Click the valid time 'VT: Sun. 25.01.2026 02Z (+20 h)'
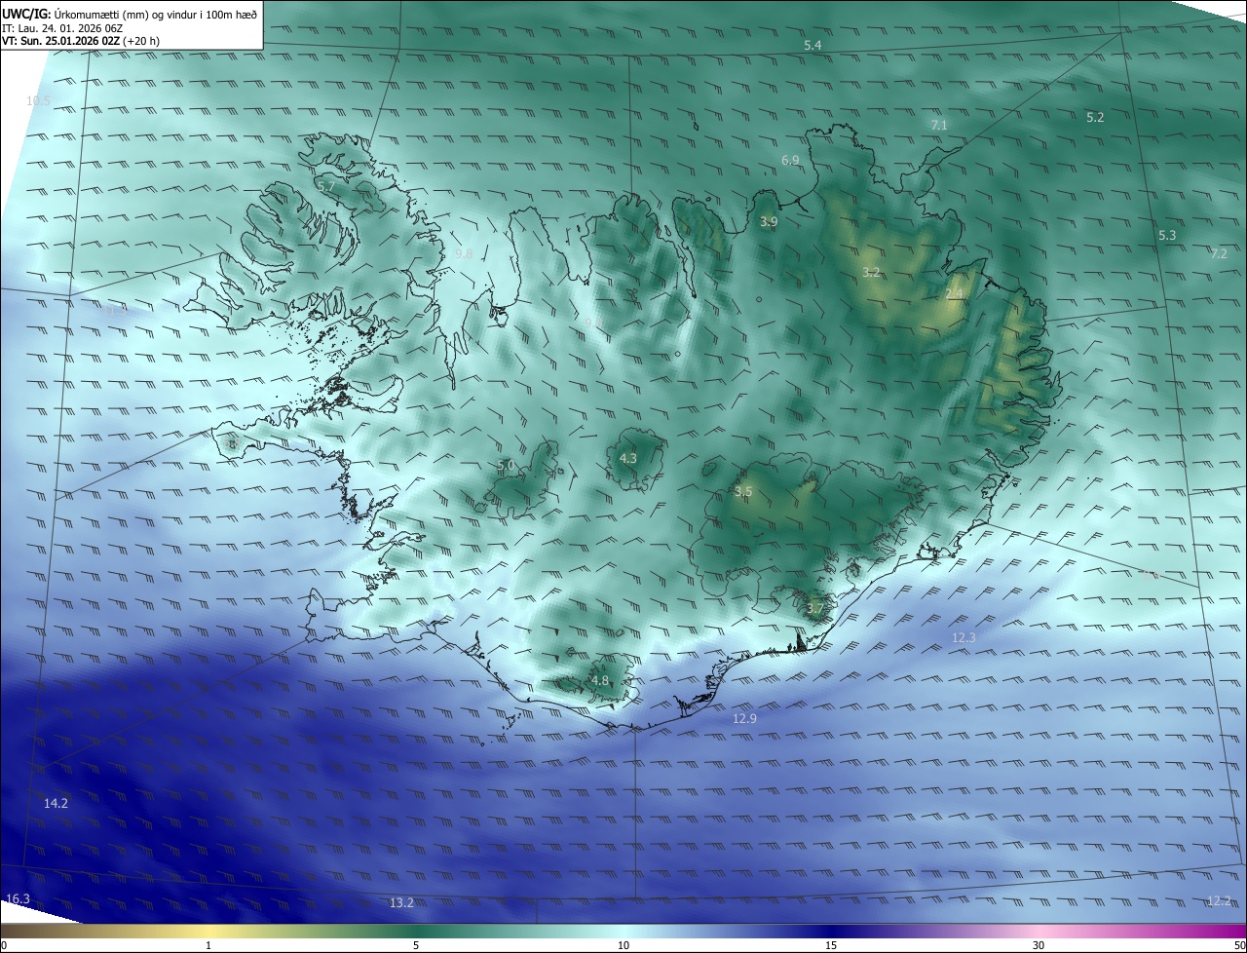Screen dimensions: 1247x953 click(x=81, y=42)
